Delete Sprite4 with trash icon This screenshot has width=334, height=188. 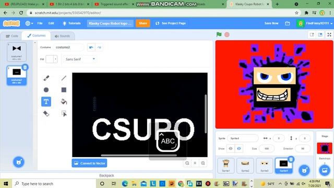pyautogui.click(x=291, y=159)
